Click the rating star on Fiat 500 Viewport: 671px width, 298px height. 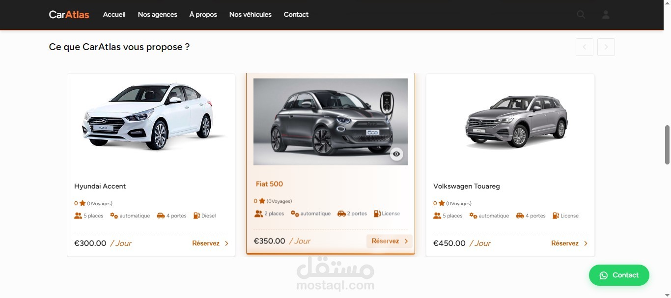(262, 201)
